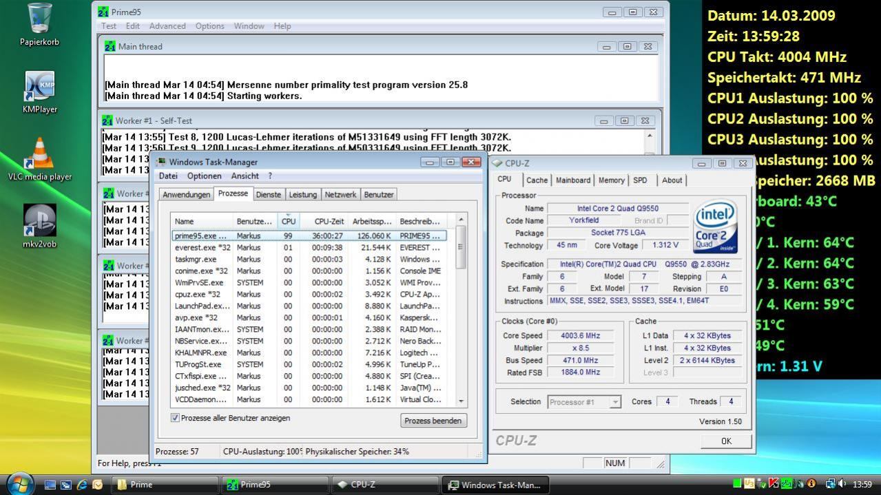The width and height of the screenshot is (881, 495).
Task: Switch to Cache tab in CPU-Z
Action: click(537, 180)
